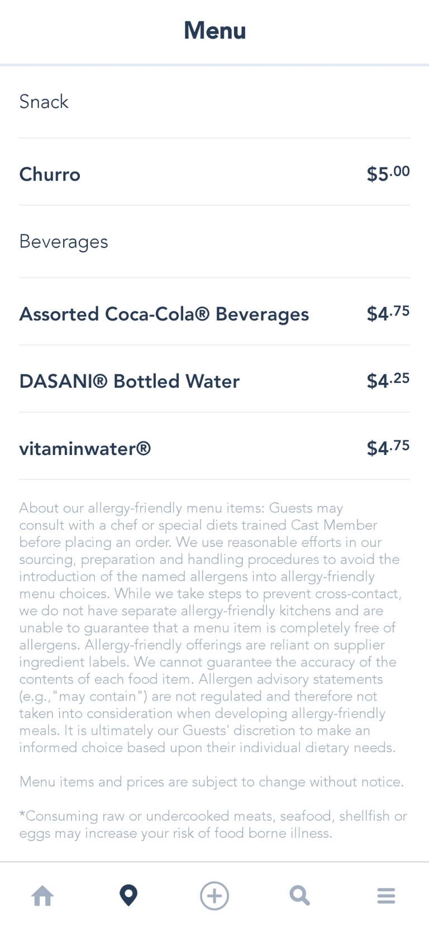This screenshot has width=429, height=929.
Task: Click the Beverages section header
Action: pyautogui.click(x=64, y=242)
